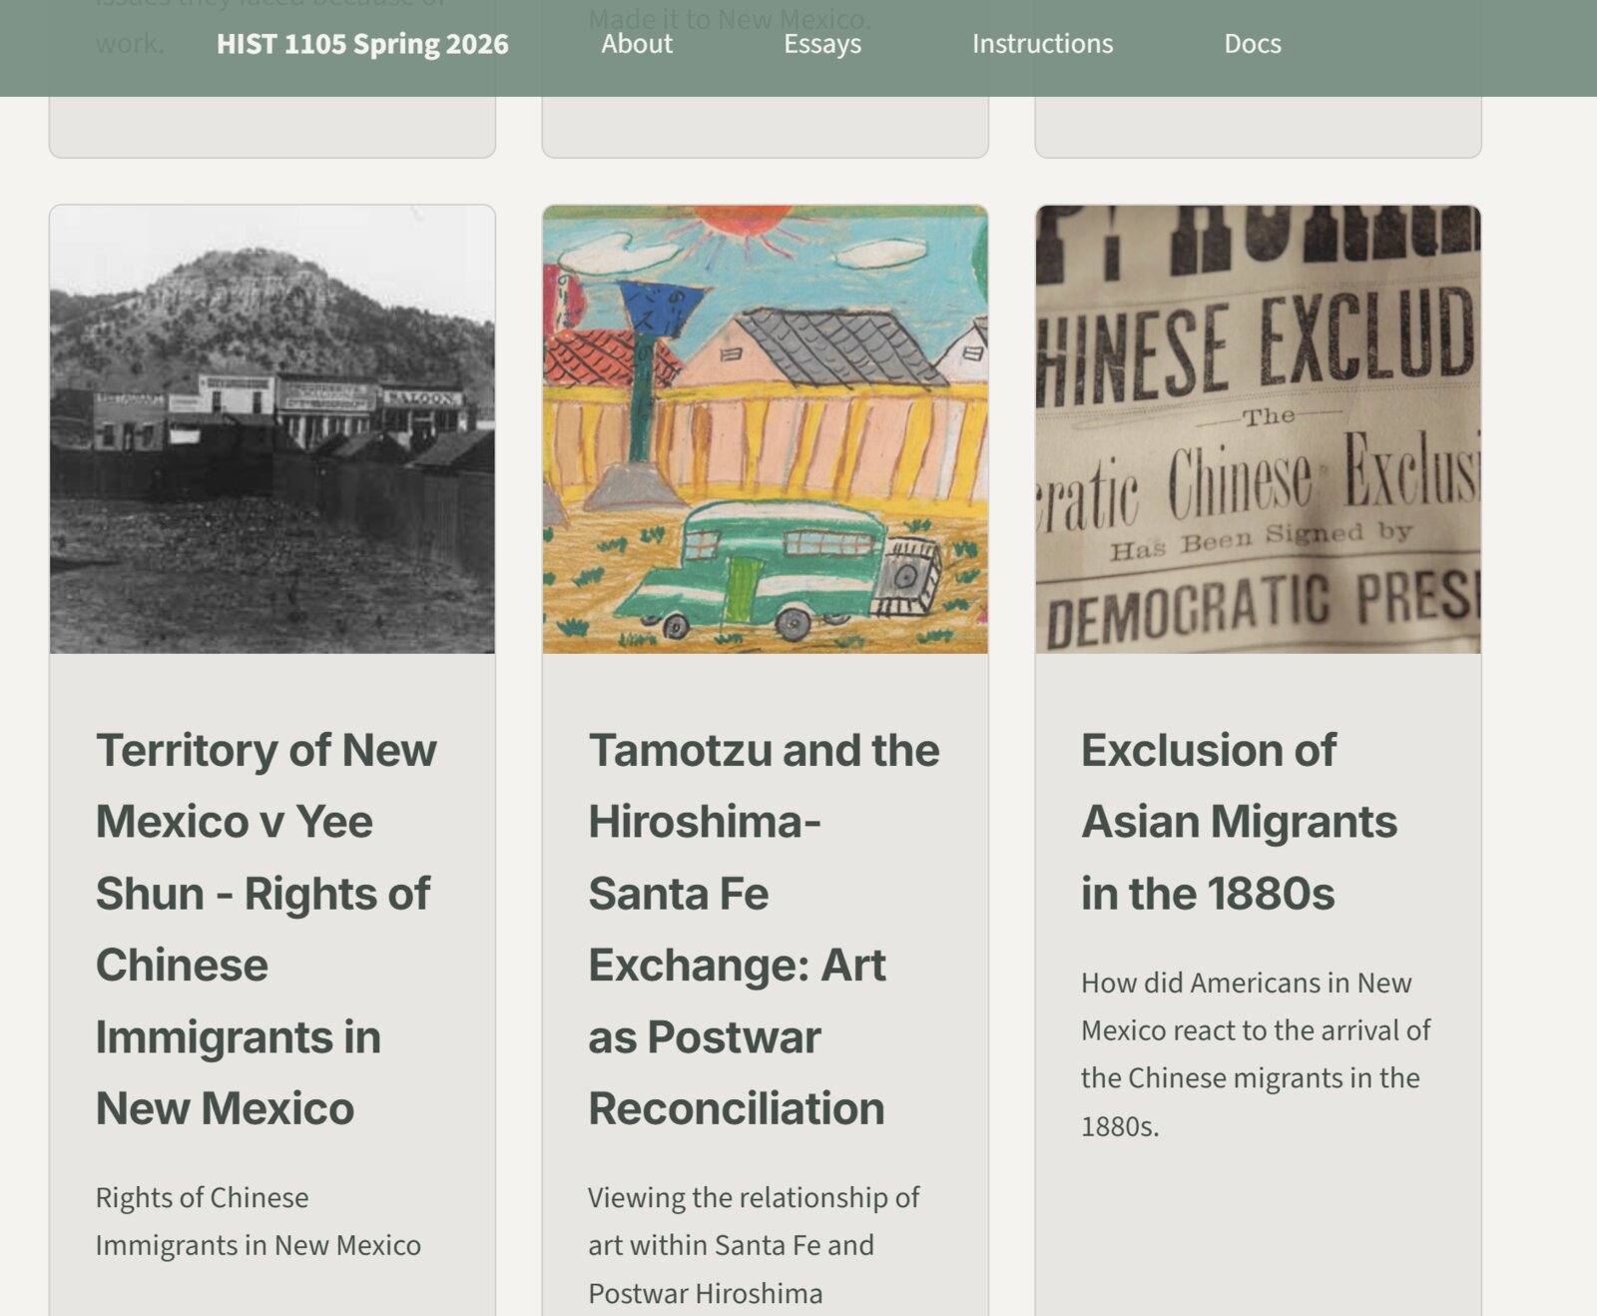Open the Docs nav link
This screenshot has height=1316, width=1597.
tap(1253, 44)
